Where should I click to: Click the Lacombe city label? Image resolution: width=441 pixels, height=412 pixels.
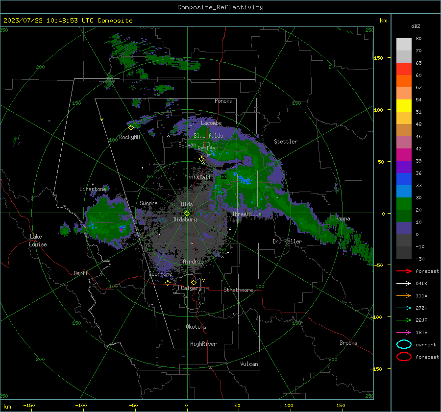[x=211, y=123]
